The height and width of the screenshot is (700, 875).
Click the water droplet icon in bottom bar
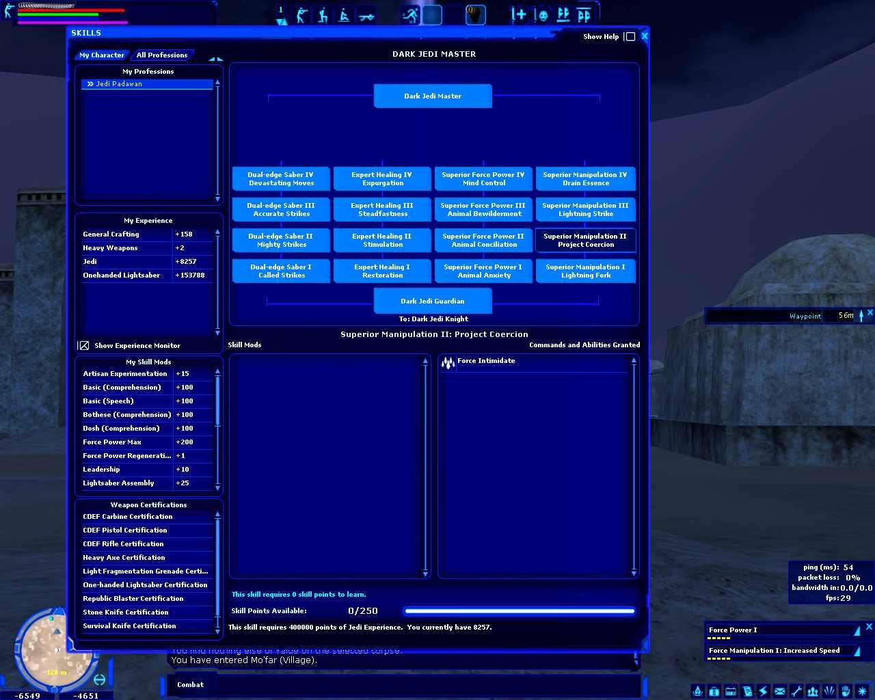698,691
